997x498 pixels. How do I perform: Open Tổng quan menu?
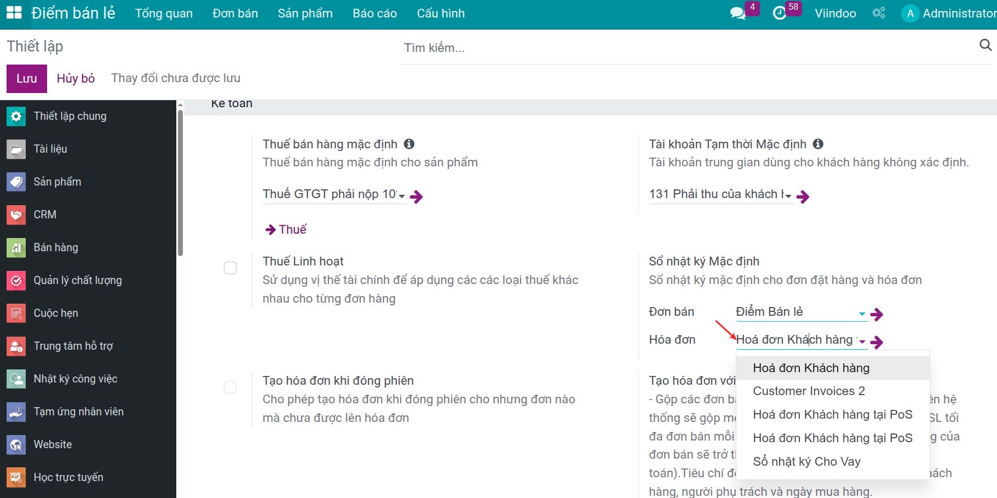(x=164, y=13)
